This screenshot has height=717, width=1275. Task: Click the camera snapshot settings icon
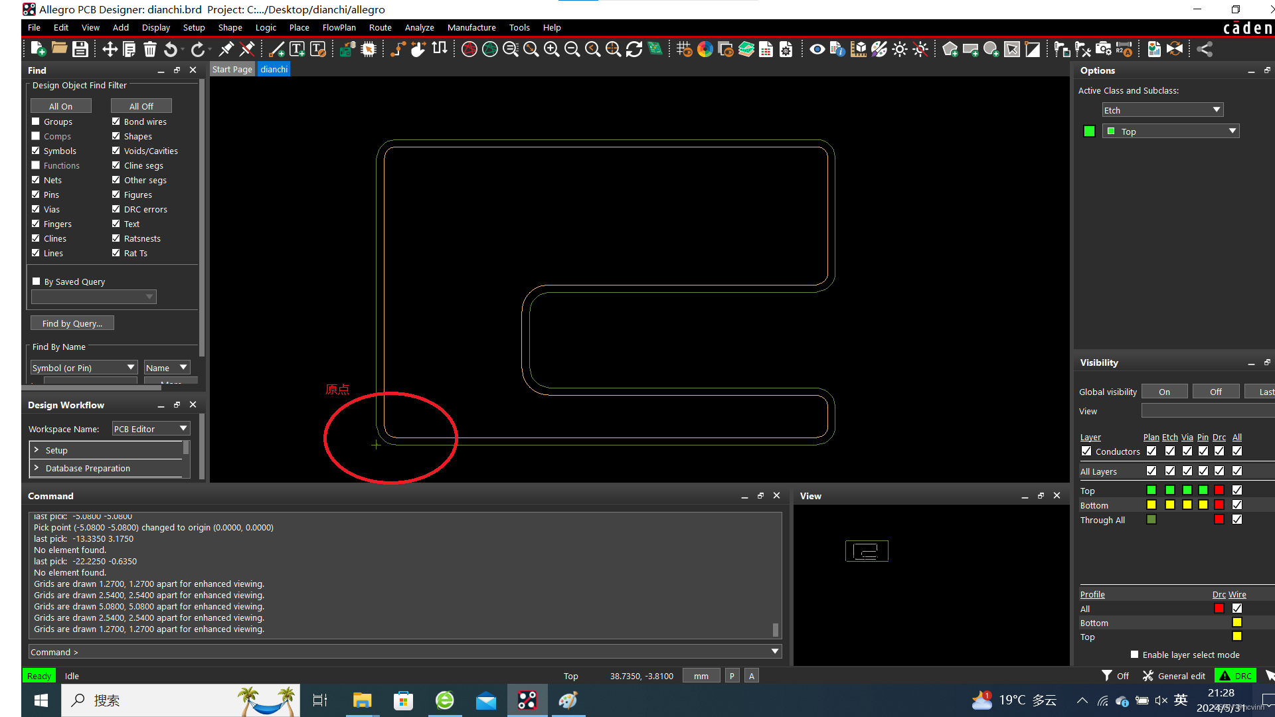1104,49
